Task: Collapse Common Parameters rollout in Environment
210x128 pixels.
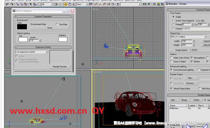Action: [x=43, y=16]
